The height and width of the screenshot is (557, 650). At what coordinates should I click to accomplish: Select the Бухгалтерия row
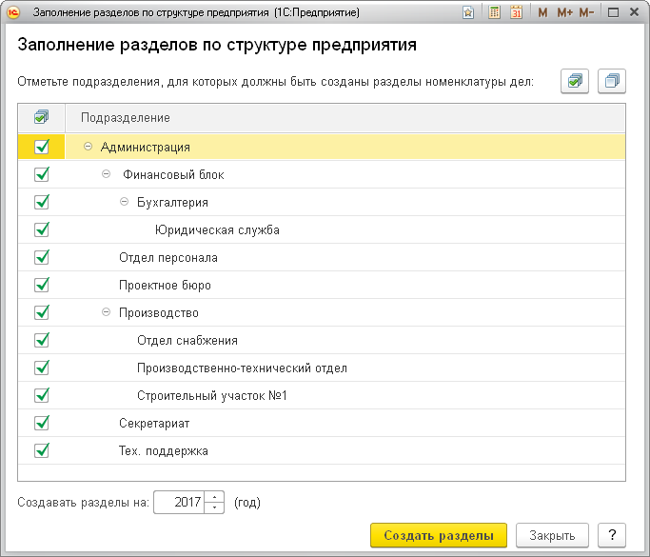[x=322, y=203]
